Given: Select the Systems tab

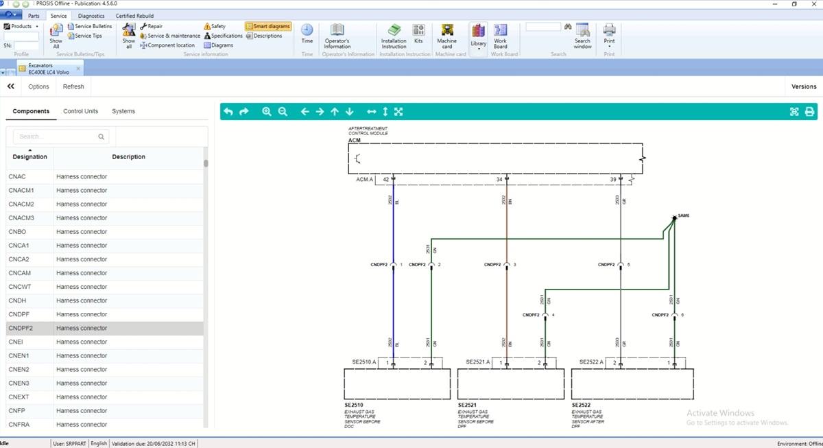Looking at the screenshot, I should [123, 111].
